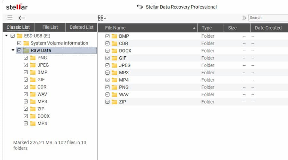Uncheck the MP4 folder in the tree
Screen dimensions: 288x160
(26, 123)
